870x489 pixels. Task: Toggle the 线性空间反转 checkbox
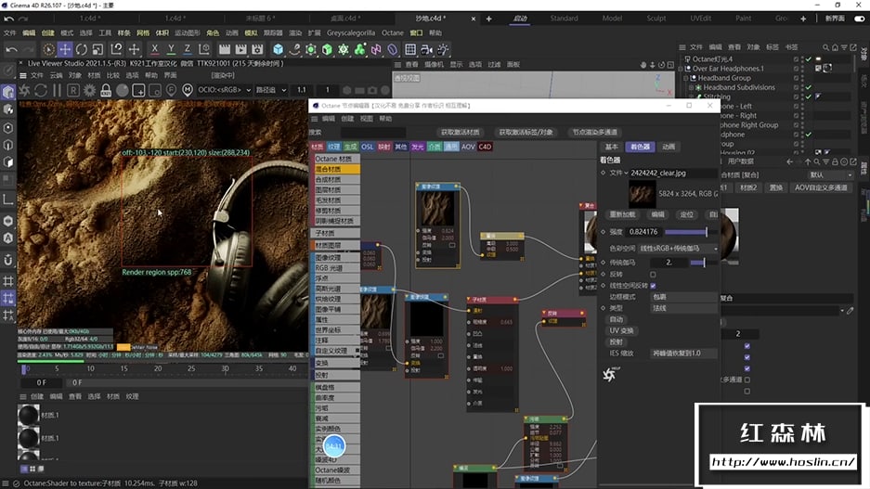coord(654,286)
